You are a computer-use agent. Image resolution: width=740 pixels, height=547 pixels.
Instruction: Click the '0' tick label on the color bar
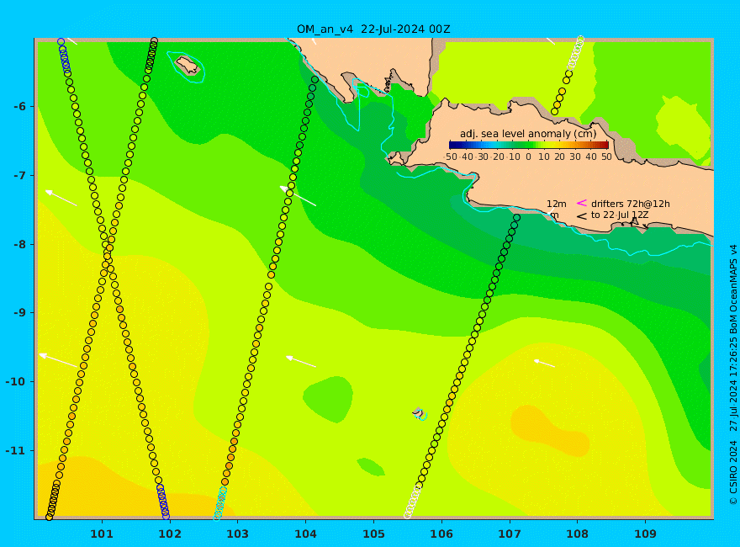coord(529,157)
